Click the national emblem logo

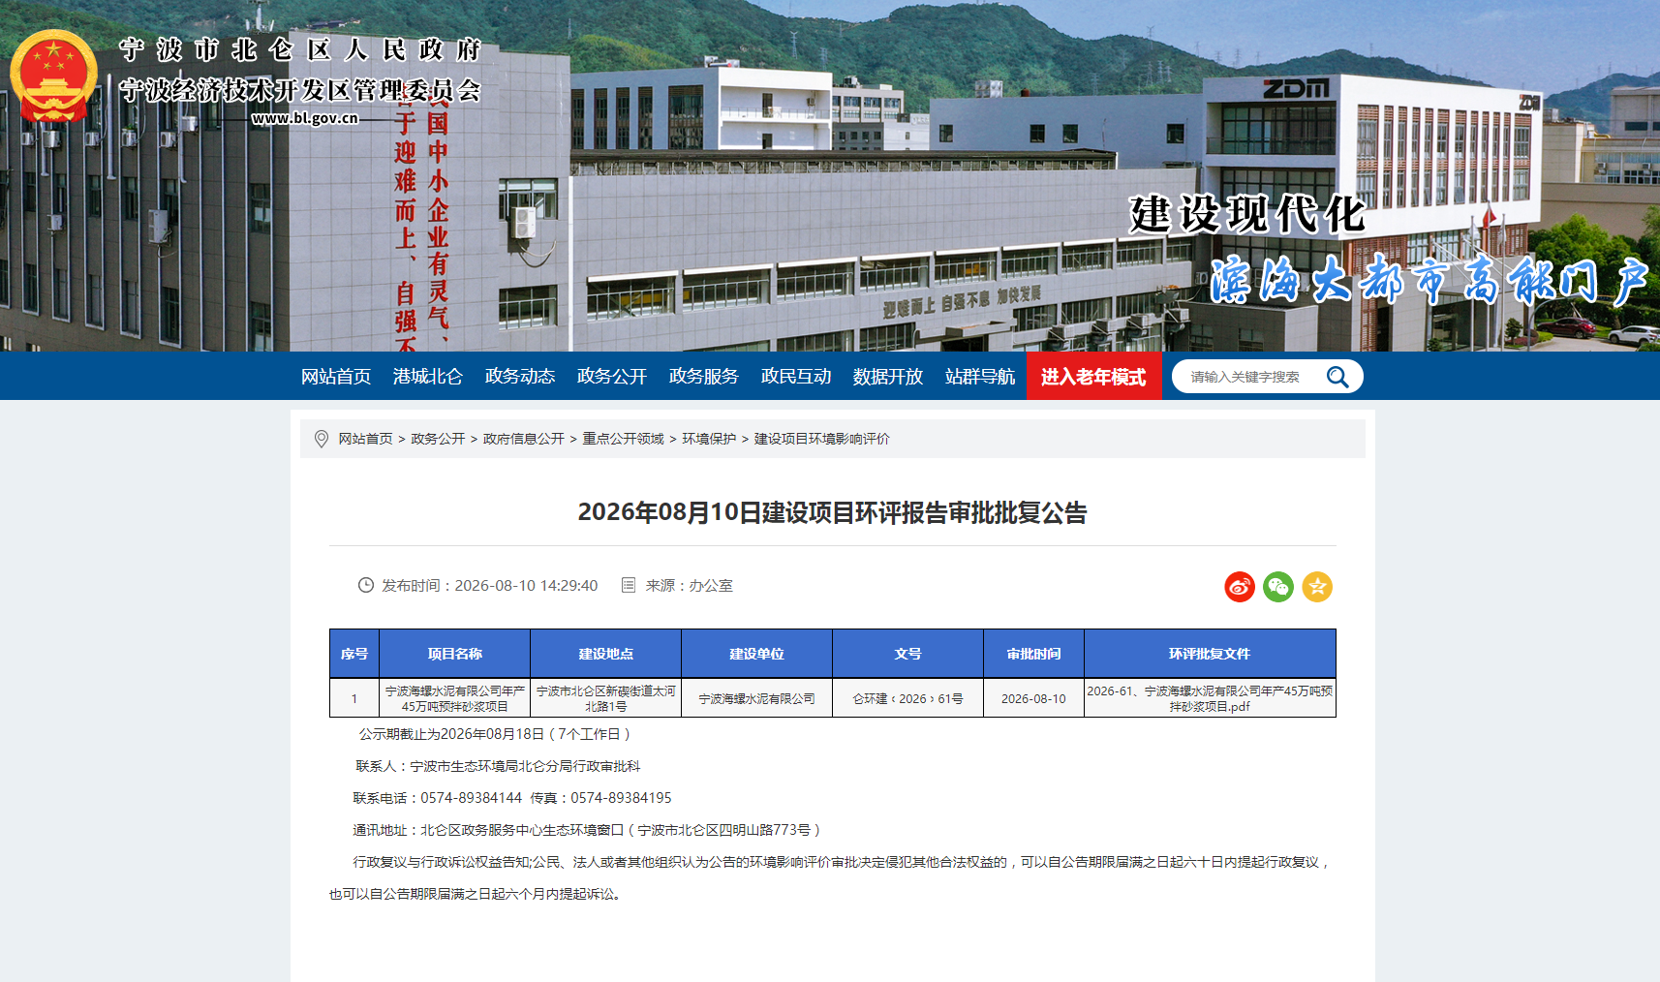[54, 76]
